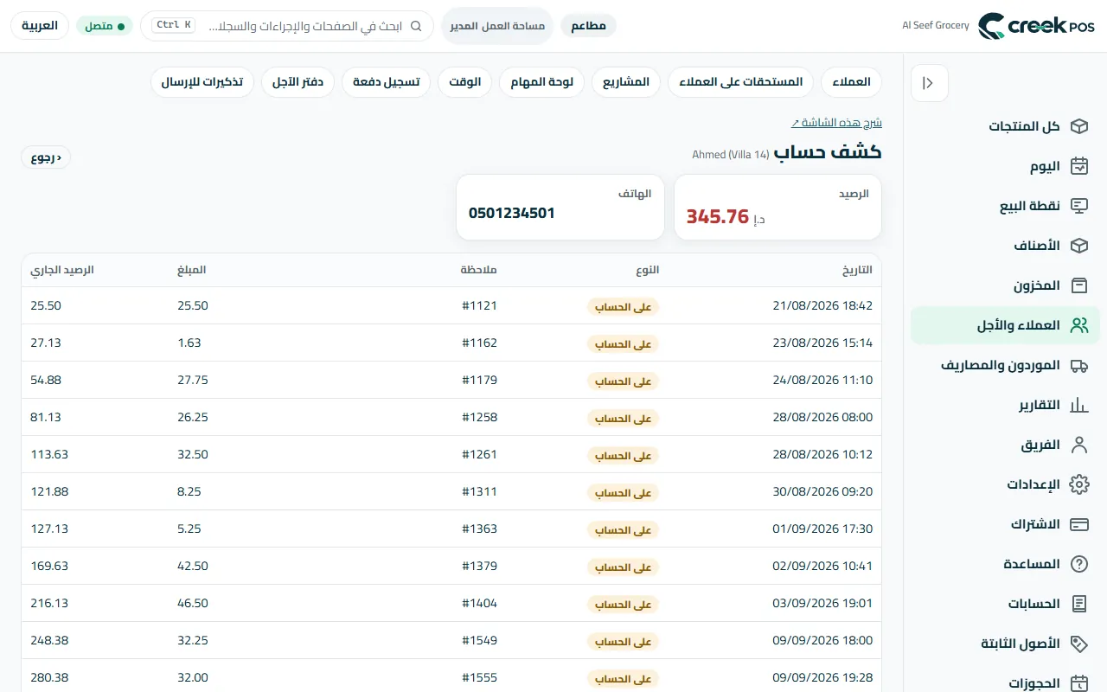
Task: Select the date 23/08/2026 15:14
Action: tap(822, 343)
